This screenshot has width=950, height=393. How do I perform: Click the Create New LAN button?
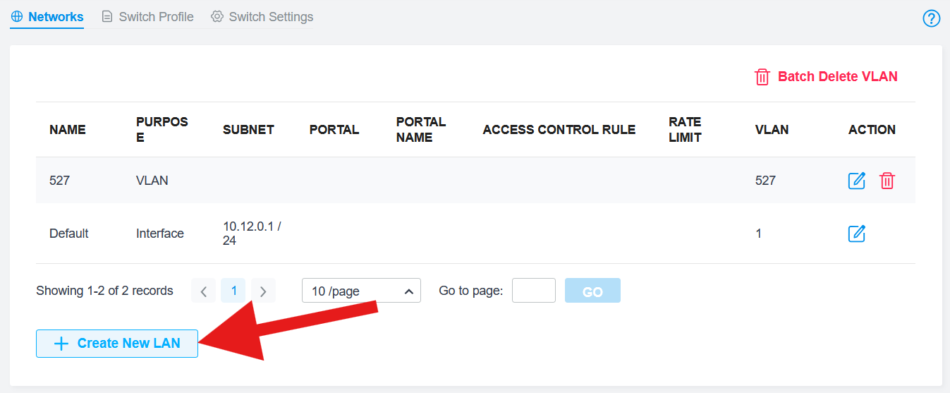click(x=117, y=344)
